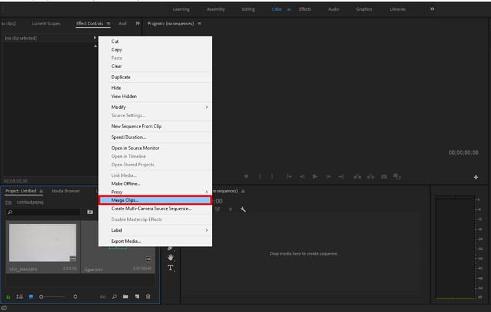Open Effect Controls panel menu
This screenshot has height=312, width=491.
108,23
